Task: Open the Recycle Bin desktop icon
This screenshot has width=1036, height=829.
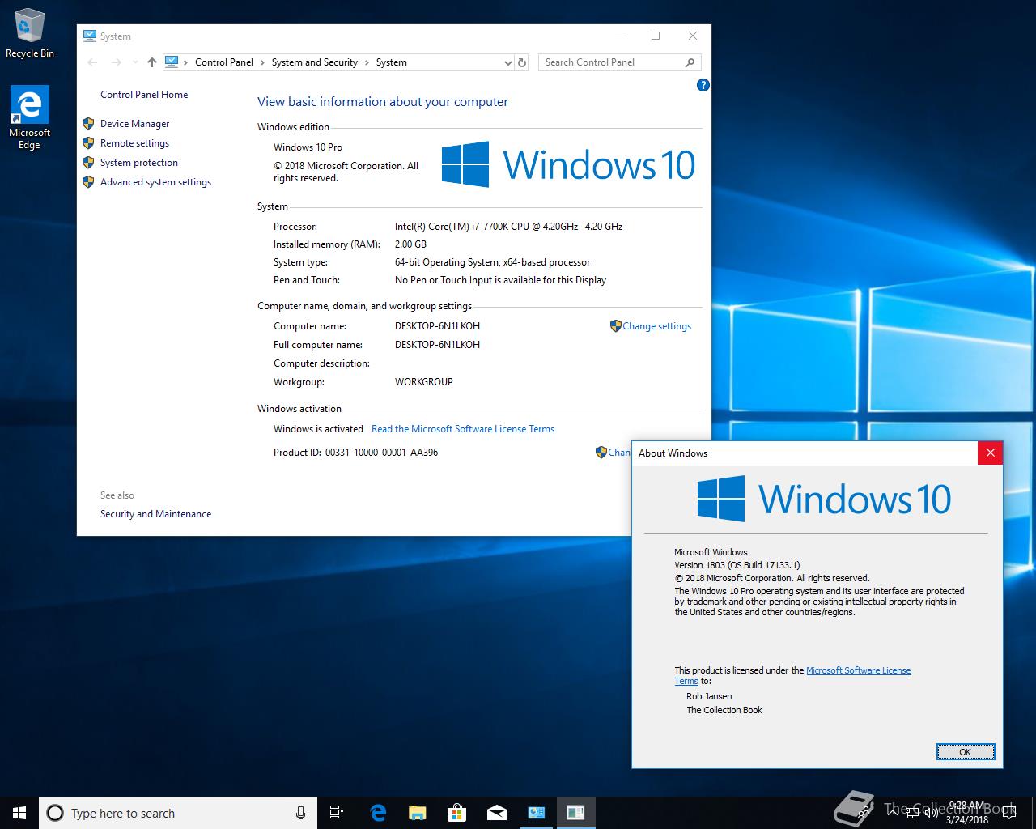Action: point(29,33)
